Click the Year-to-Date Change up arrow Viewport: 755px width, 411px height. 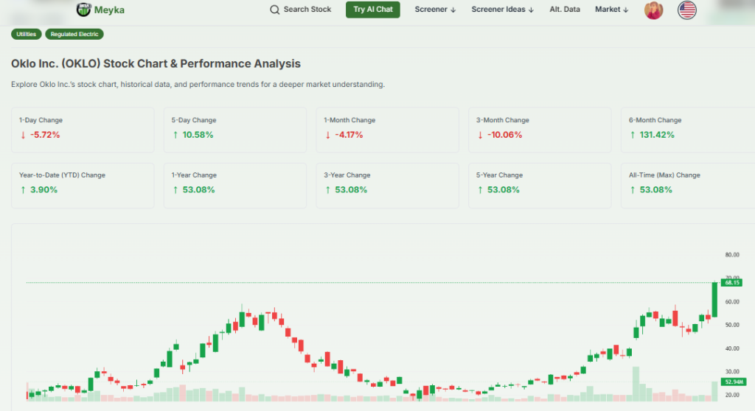click(23, 190)
